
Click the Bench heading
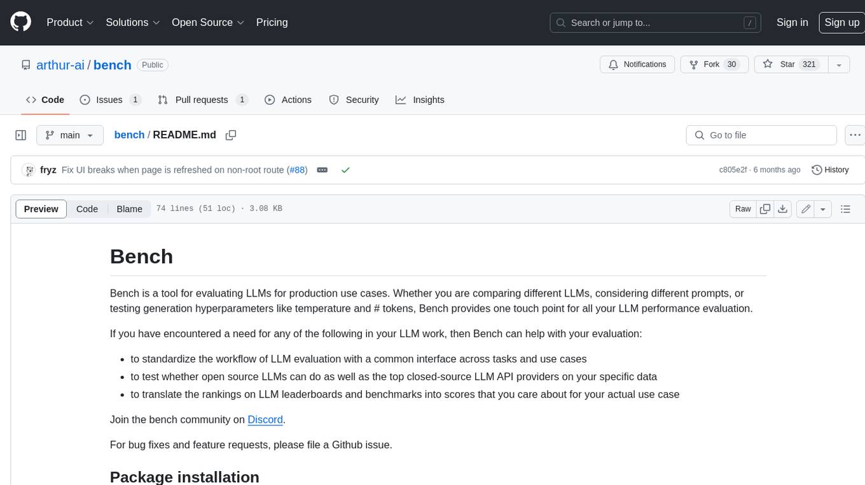(141, 256)
